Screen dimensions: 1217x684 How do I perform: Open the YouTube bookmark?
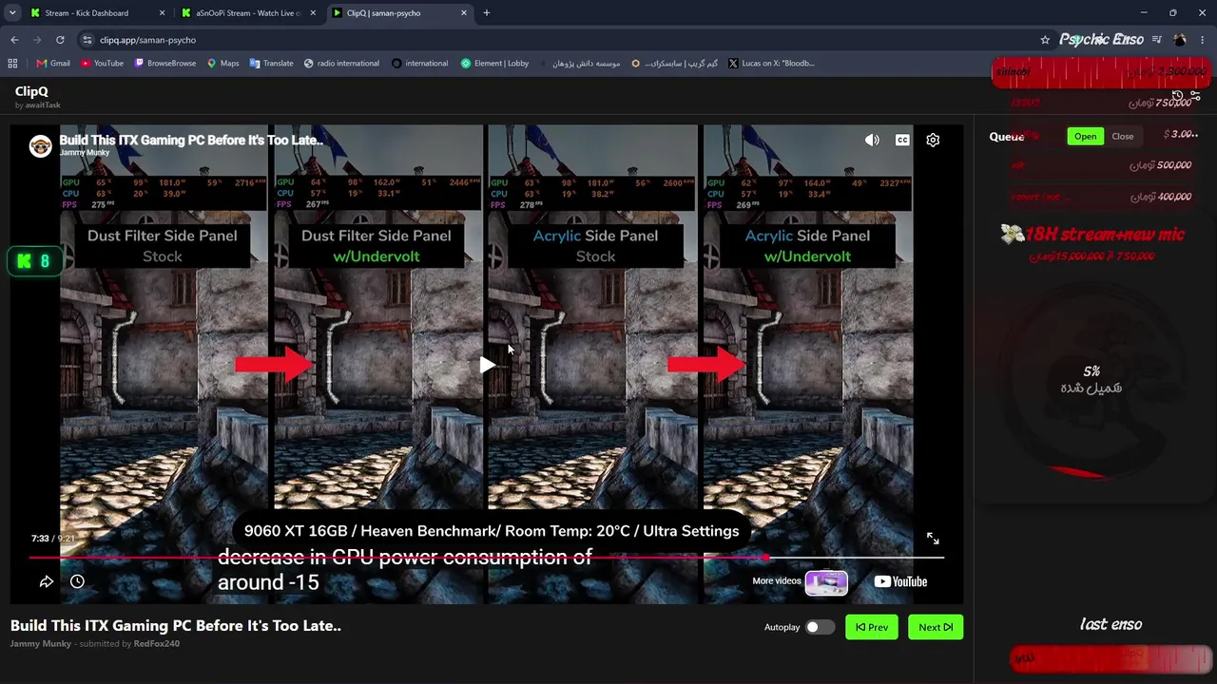tap(102, 64)
